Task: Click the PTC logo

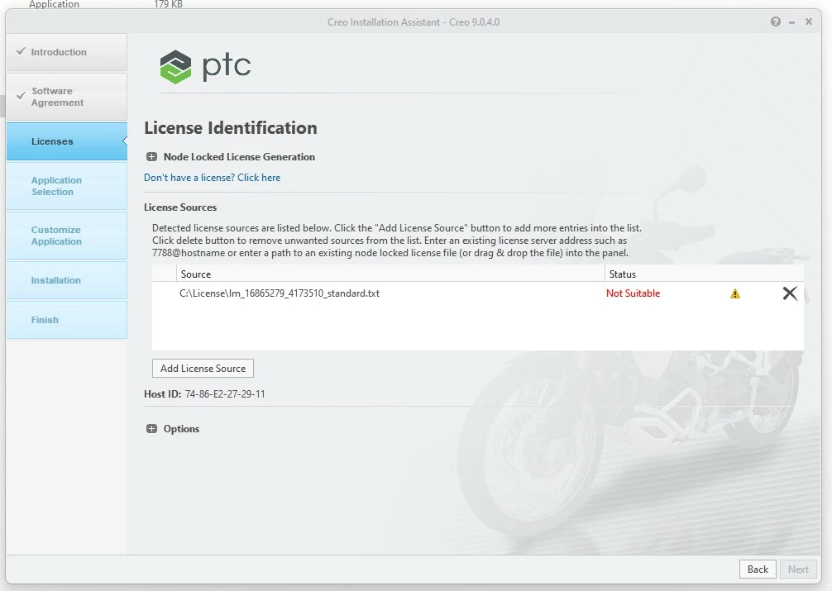Action: tap(205, 67)
